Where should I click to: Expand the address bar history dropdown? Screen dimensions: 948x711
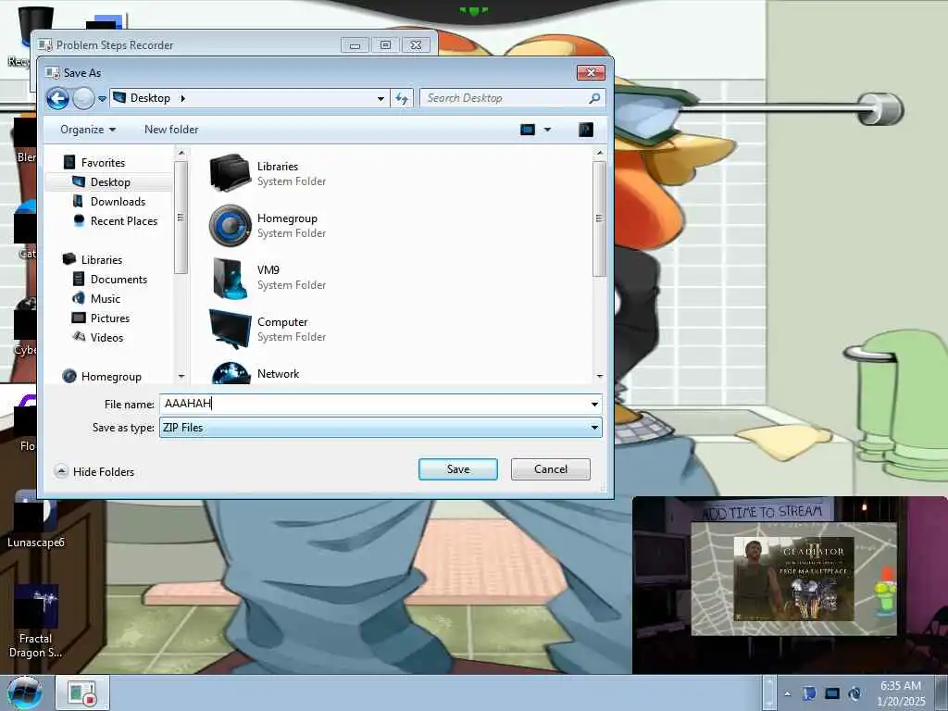click(x=380, y=98)
